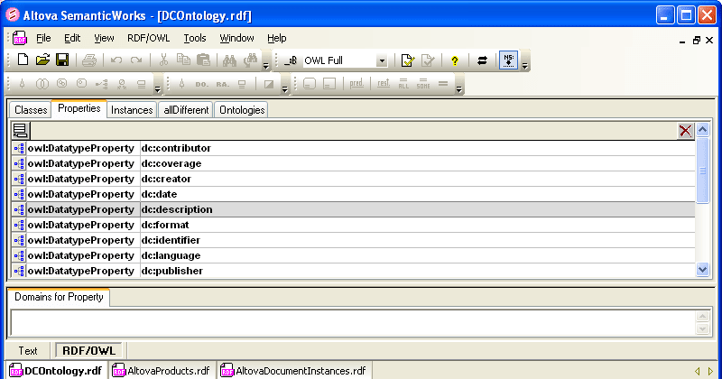This screenshot has width=722, height=379.
Task: Click the rest. restriction toolbar icon
Action: [383, 84]
